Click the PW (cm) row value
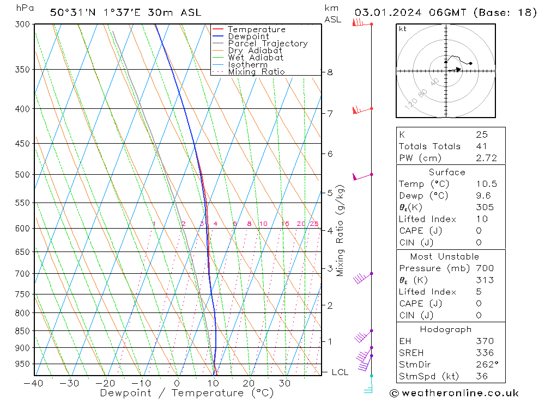Screen dimensions: 545x399 (486, 158)
